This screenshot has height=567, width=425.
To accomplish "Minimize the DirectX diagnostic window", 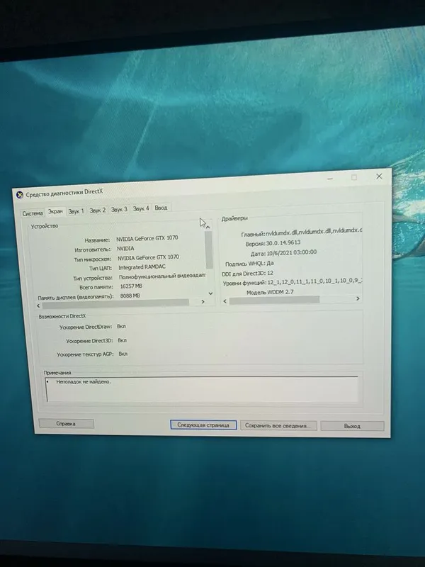I will tap(330, 179).
